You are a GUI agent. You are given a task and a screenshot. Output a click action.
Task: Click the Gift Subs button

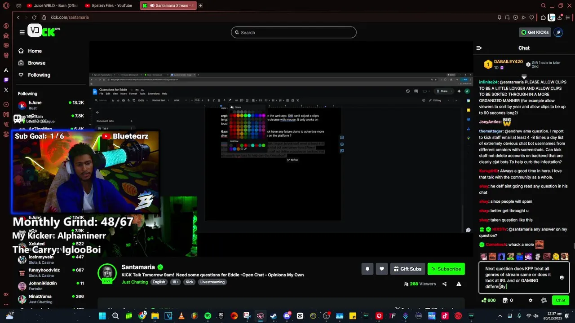click(408, 269)
